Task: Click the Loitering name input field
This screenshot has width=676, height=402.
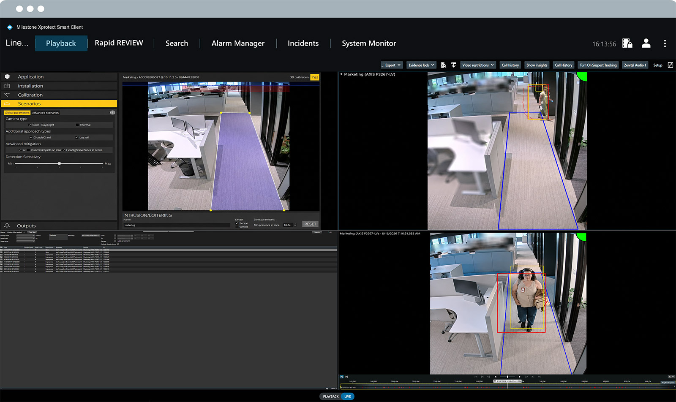Action: click(x=177, y=225)
